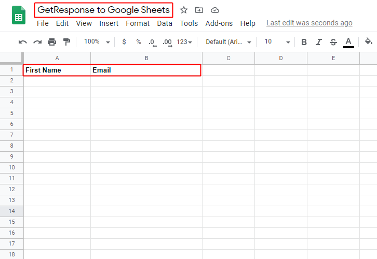This screenshot has height=259, width=377.
Task: Select the Email cell
Action: point(146,70)
